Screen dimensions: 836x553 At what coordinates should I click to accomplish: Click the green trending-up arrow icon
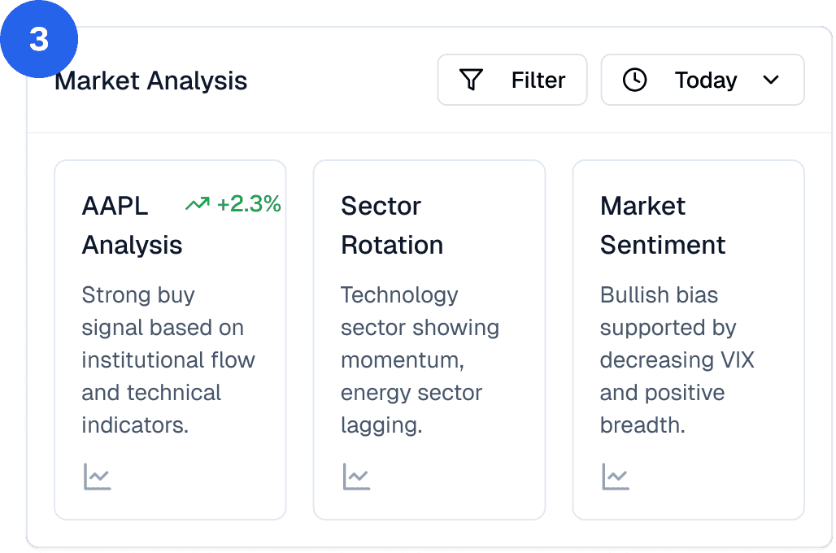point(198,203)
